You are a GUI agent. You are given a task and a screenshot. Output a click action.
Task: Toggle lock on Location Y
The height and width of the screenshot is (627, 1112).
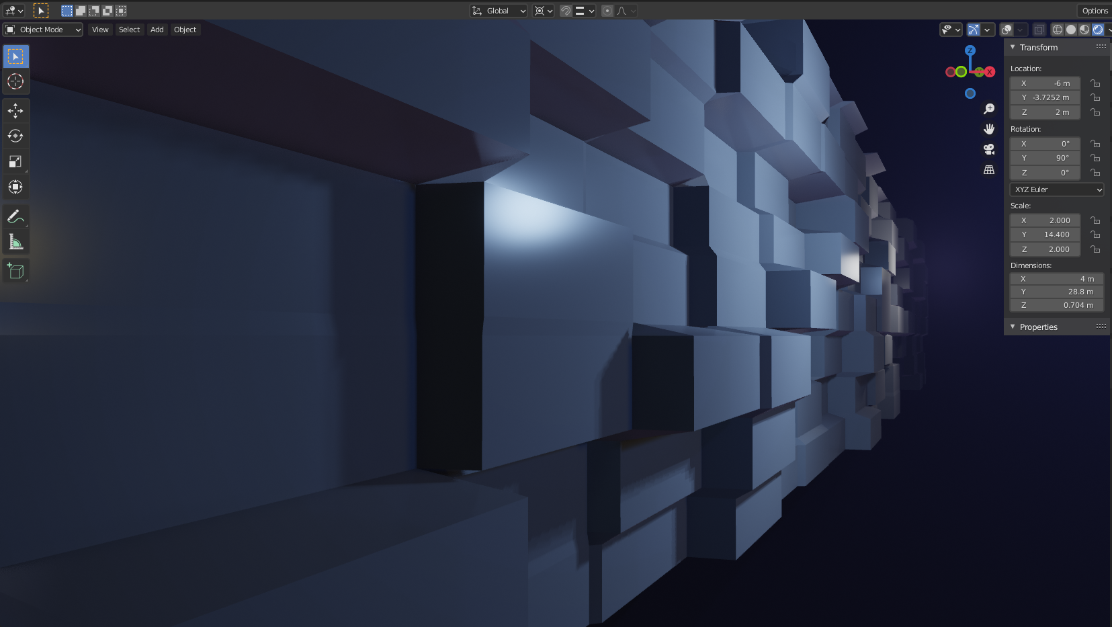(1095, 97)
